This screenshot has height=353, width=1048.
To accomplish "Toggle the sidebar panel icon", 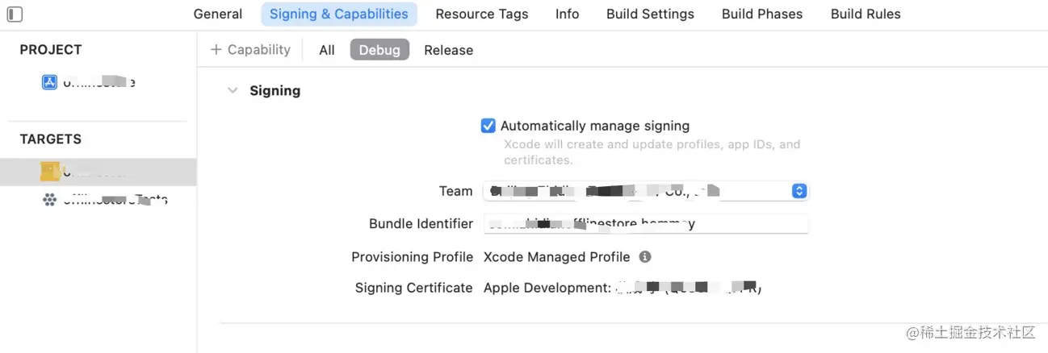I will pyautogui.click(x=15, y=14).
